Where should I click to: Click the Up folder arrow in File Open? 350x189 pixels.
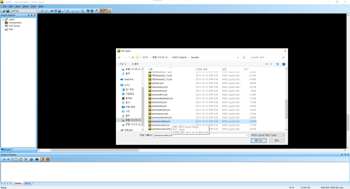click(133, 58)
